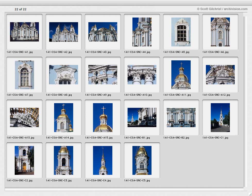Click thumbnail image 1A1-CSA-SNC-C3.jpg

(x=63, y=160)
